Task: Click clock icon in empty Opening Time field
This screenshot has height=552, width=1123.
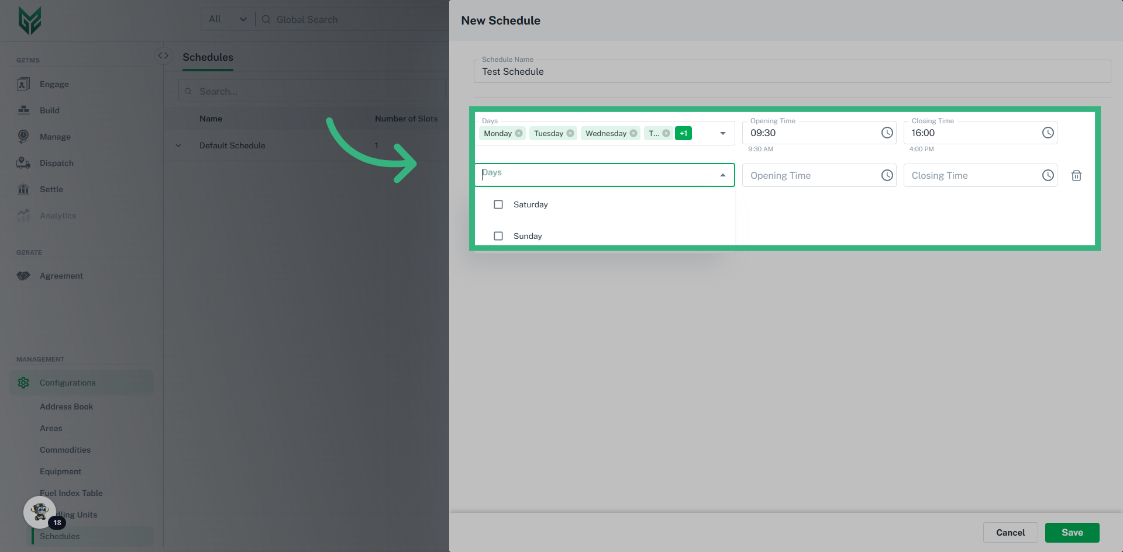Action: click(887, 175)
